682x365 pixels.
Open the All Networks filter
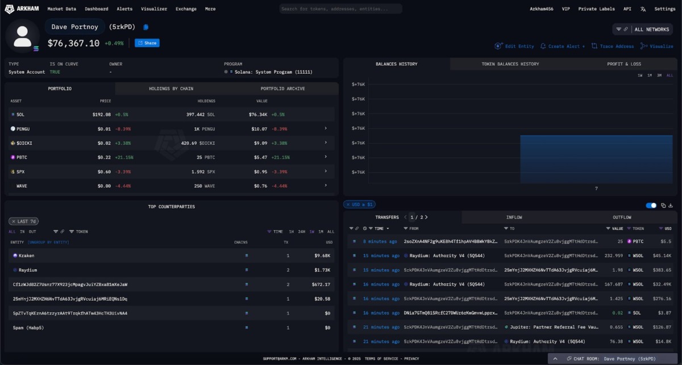tap(643, 29)
